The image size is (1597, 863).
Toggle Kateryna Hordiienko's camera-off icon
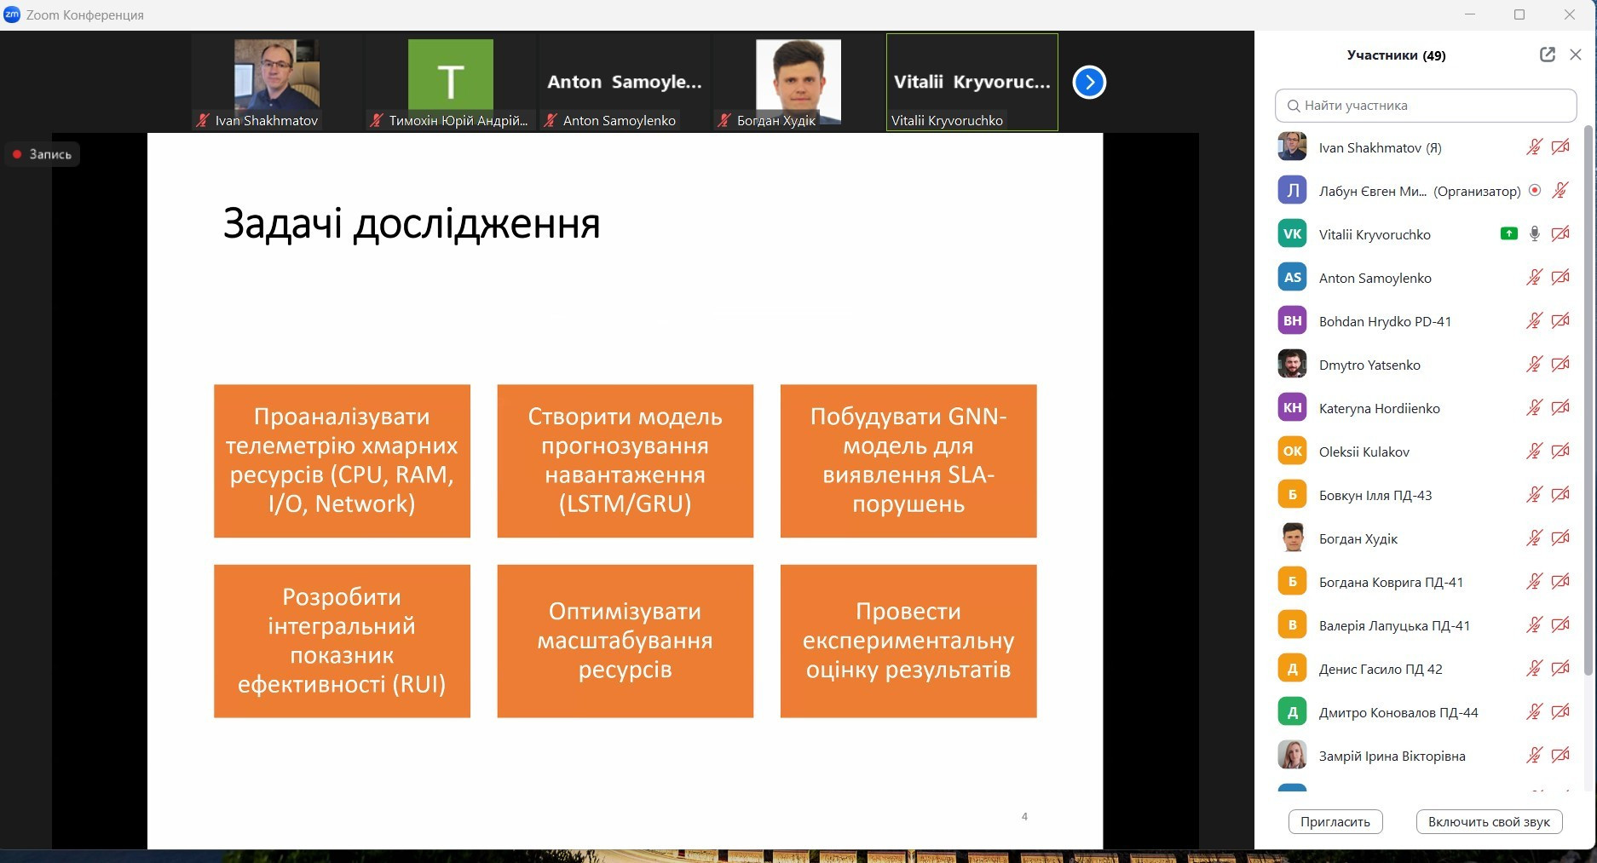1560,408
